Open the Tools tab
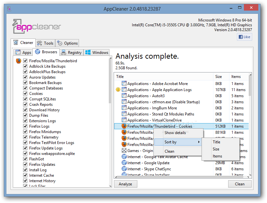 (45, 43)
